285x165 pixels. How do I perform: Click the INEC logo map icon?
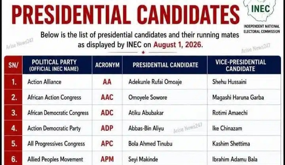pyautogui.click(x=260, y=10)
